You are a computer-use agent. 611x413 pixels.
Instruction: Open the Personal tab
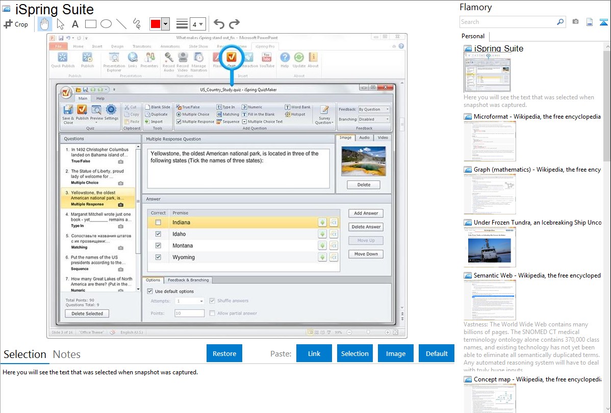pyautogui.click(x=473, y=36)
